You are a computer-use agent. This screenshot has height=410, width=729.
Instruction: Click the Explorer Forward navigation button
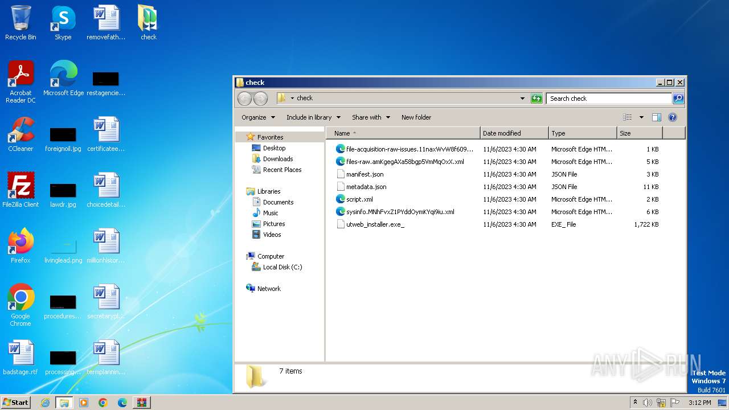[260, 99]
